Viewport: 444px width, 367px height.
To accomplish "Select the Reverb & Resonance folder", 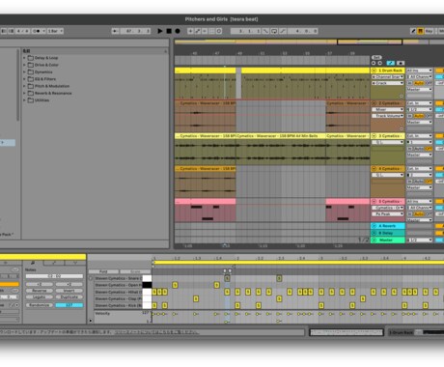I will (53, 94).
